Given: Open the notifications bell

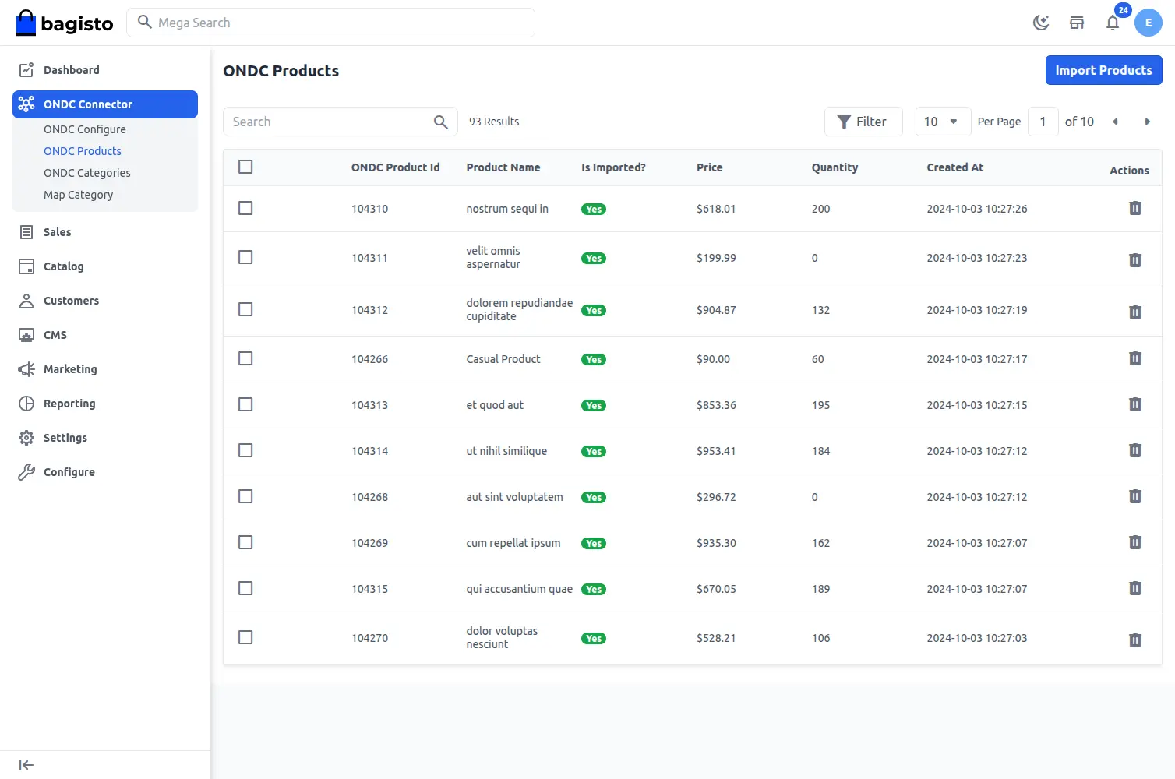Looking at the screenshot, I should tap(1113, 23).
